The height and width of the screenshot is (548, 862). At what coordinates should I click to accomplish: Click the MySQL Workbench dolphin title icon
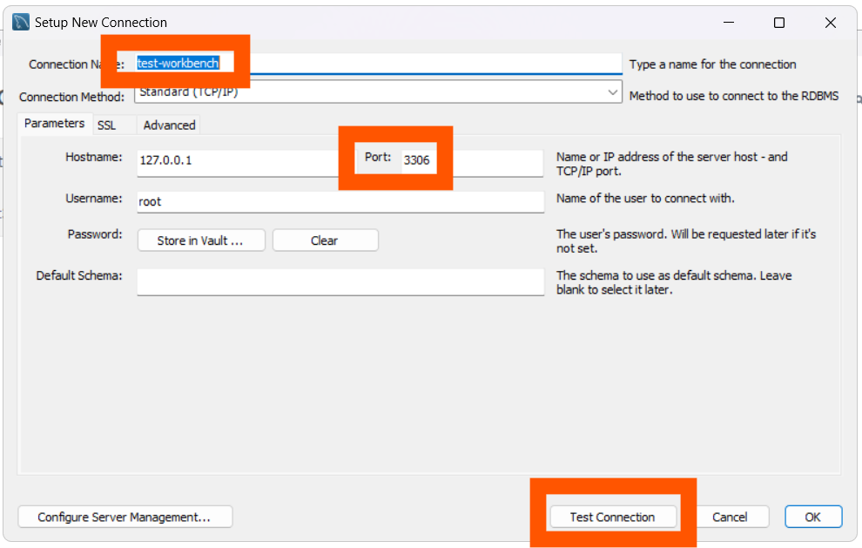21,23
